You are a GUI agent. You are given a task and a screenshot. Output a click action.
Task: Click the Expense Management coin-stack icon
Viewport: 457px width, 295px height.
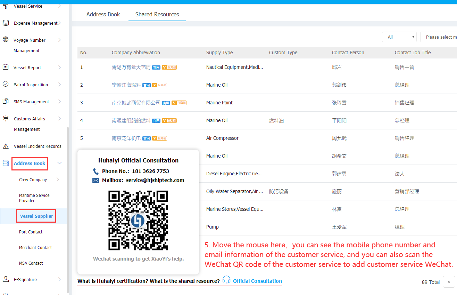click(6, 23)
